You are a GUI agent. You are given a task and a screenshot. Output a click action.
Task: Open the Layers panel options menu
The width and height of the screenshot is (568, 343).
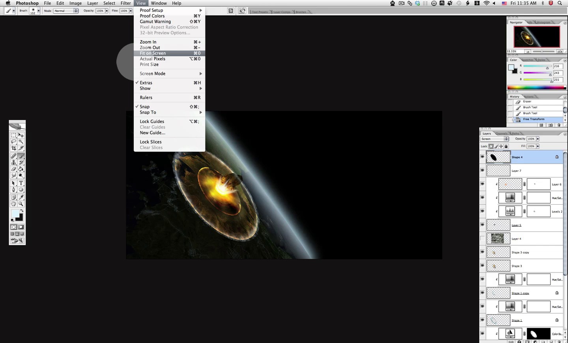565,134
